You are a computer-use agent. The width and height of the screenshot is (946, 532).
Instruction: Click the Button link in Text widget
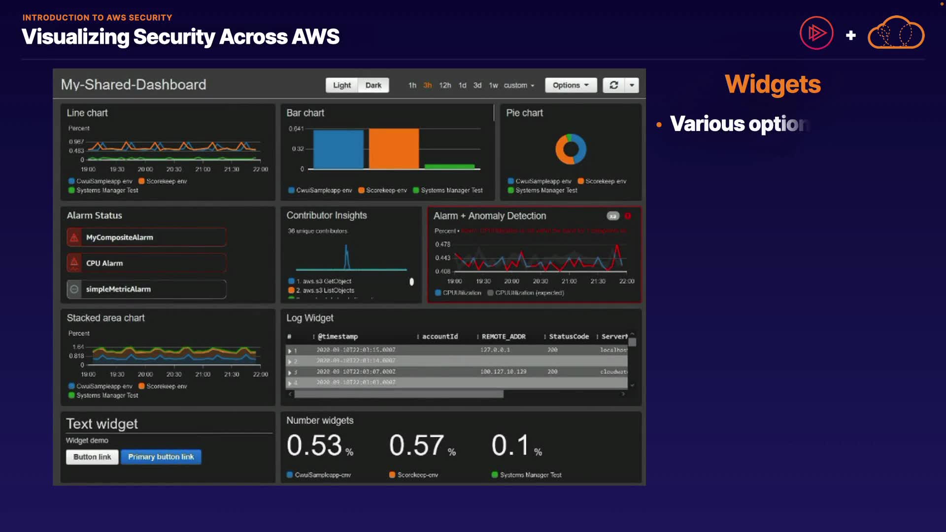pyautogui.click(x=92, y=457)
